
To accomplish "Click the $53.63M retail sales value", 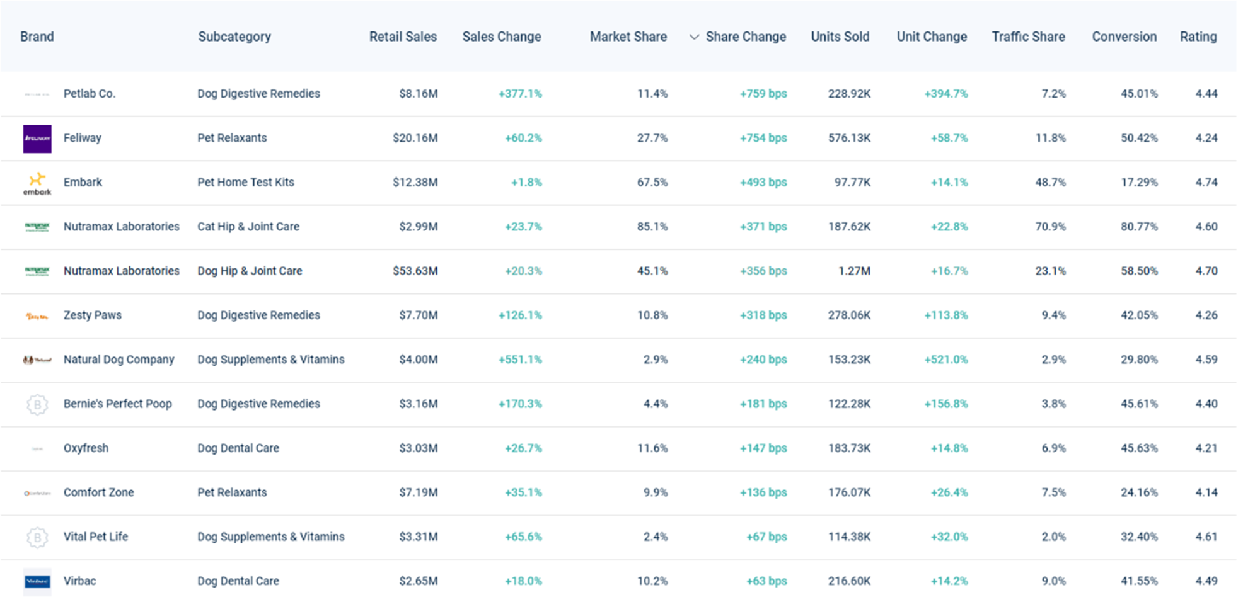I will [415, 271].
